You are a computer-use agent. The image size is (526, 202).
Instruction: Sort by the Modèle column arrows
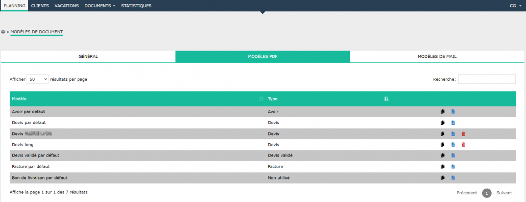pos(261,99)
